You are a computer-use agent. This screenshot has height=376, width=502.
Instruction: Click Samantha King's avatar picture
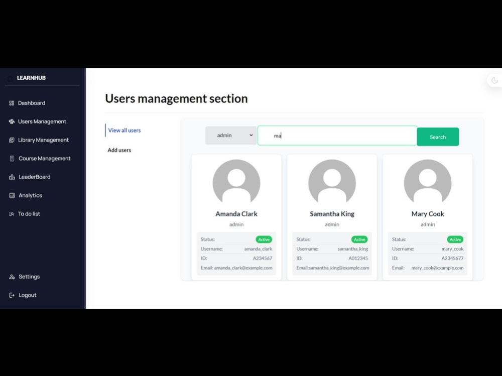pos(332,182)
